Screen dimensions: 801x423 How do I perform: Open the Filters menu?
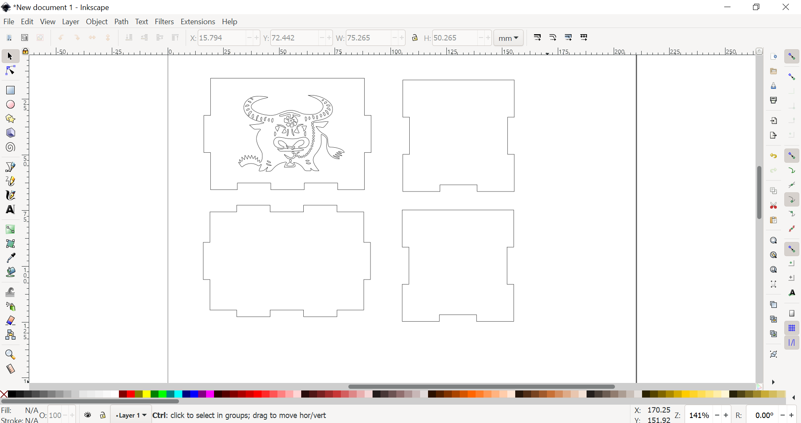[164, 22]
